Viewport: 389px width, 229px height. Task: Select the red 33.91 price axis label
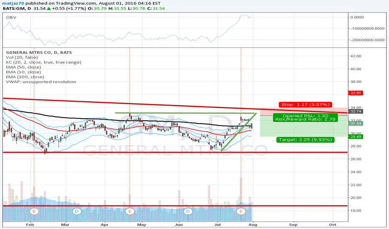pos(356,93)
